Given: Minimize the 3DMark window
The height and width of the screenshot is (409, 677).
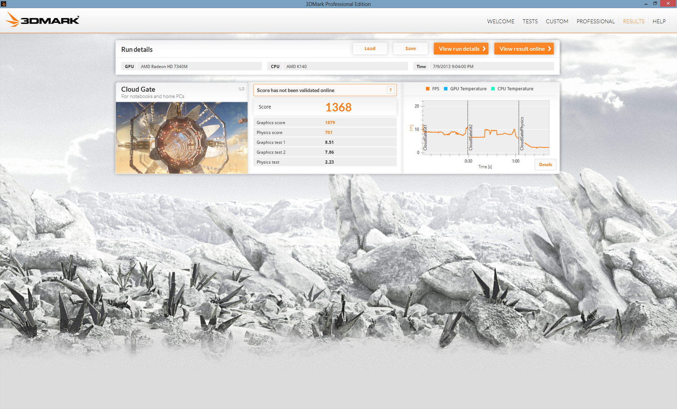Looking at the screenshot, I should (x=646, y=4).
